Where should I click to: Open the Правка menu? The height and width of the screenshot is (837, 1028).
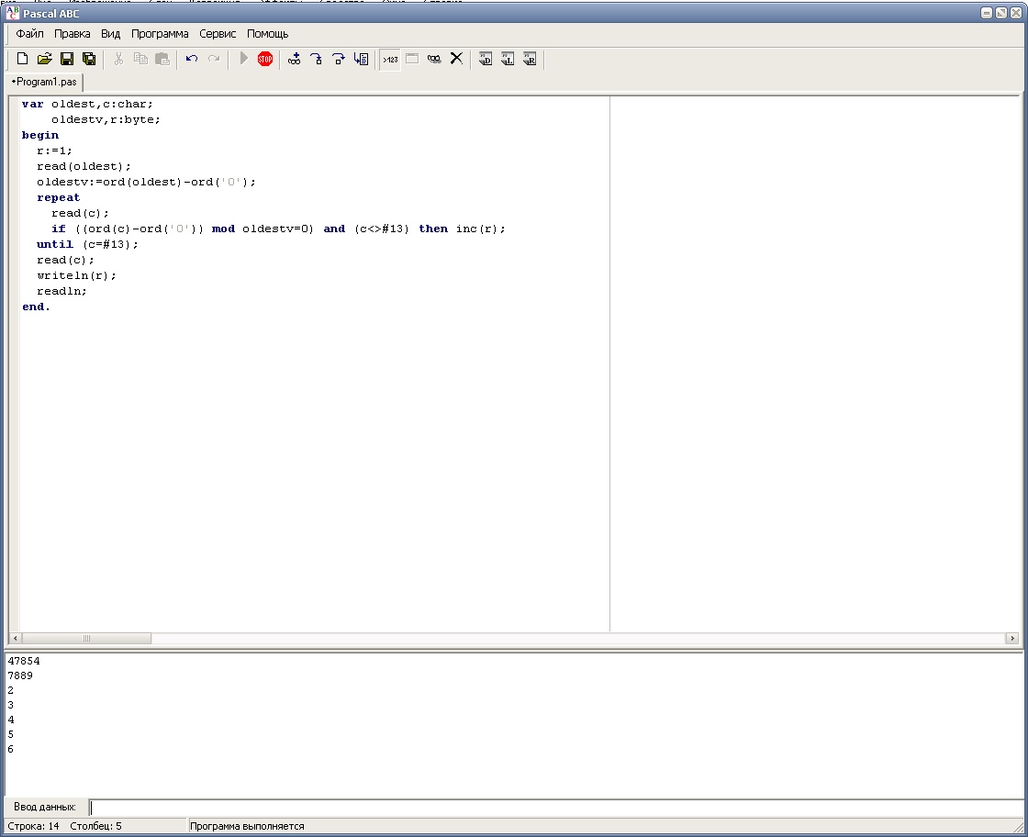point(73,34)
